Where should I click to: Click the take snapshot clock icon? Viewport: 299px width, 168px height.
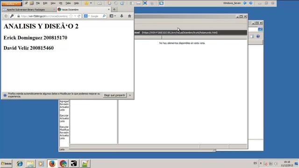pos(109,3)
